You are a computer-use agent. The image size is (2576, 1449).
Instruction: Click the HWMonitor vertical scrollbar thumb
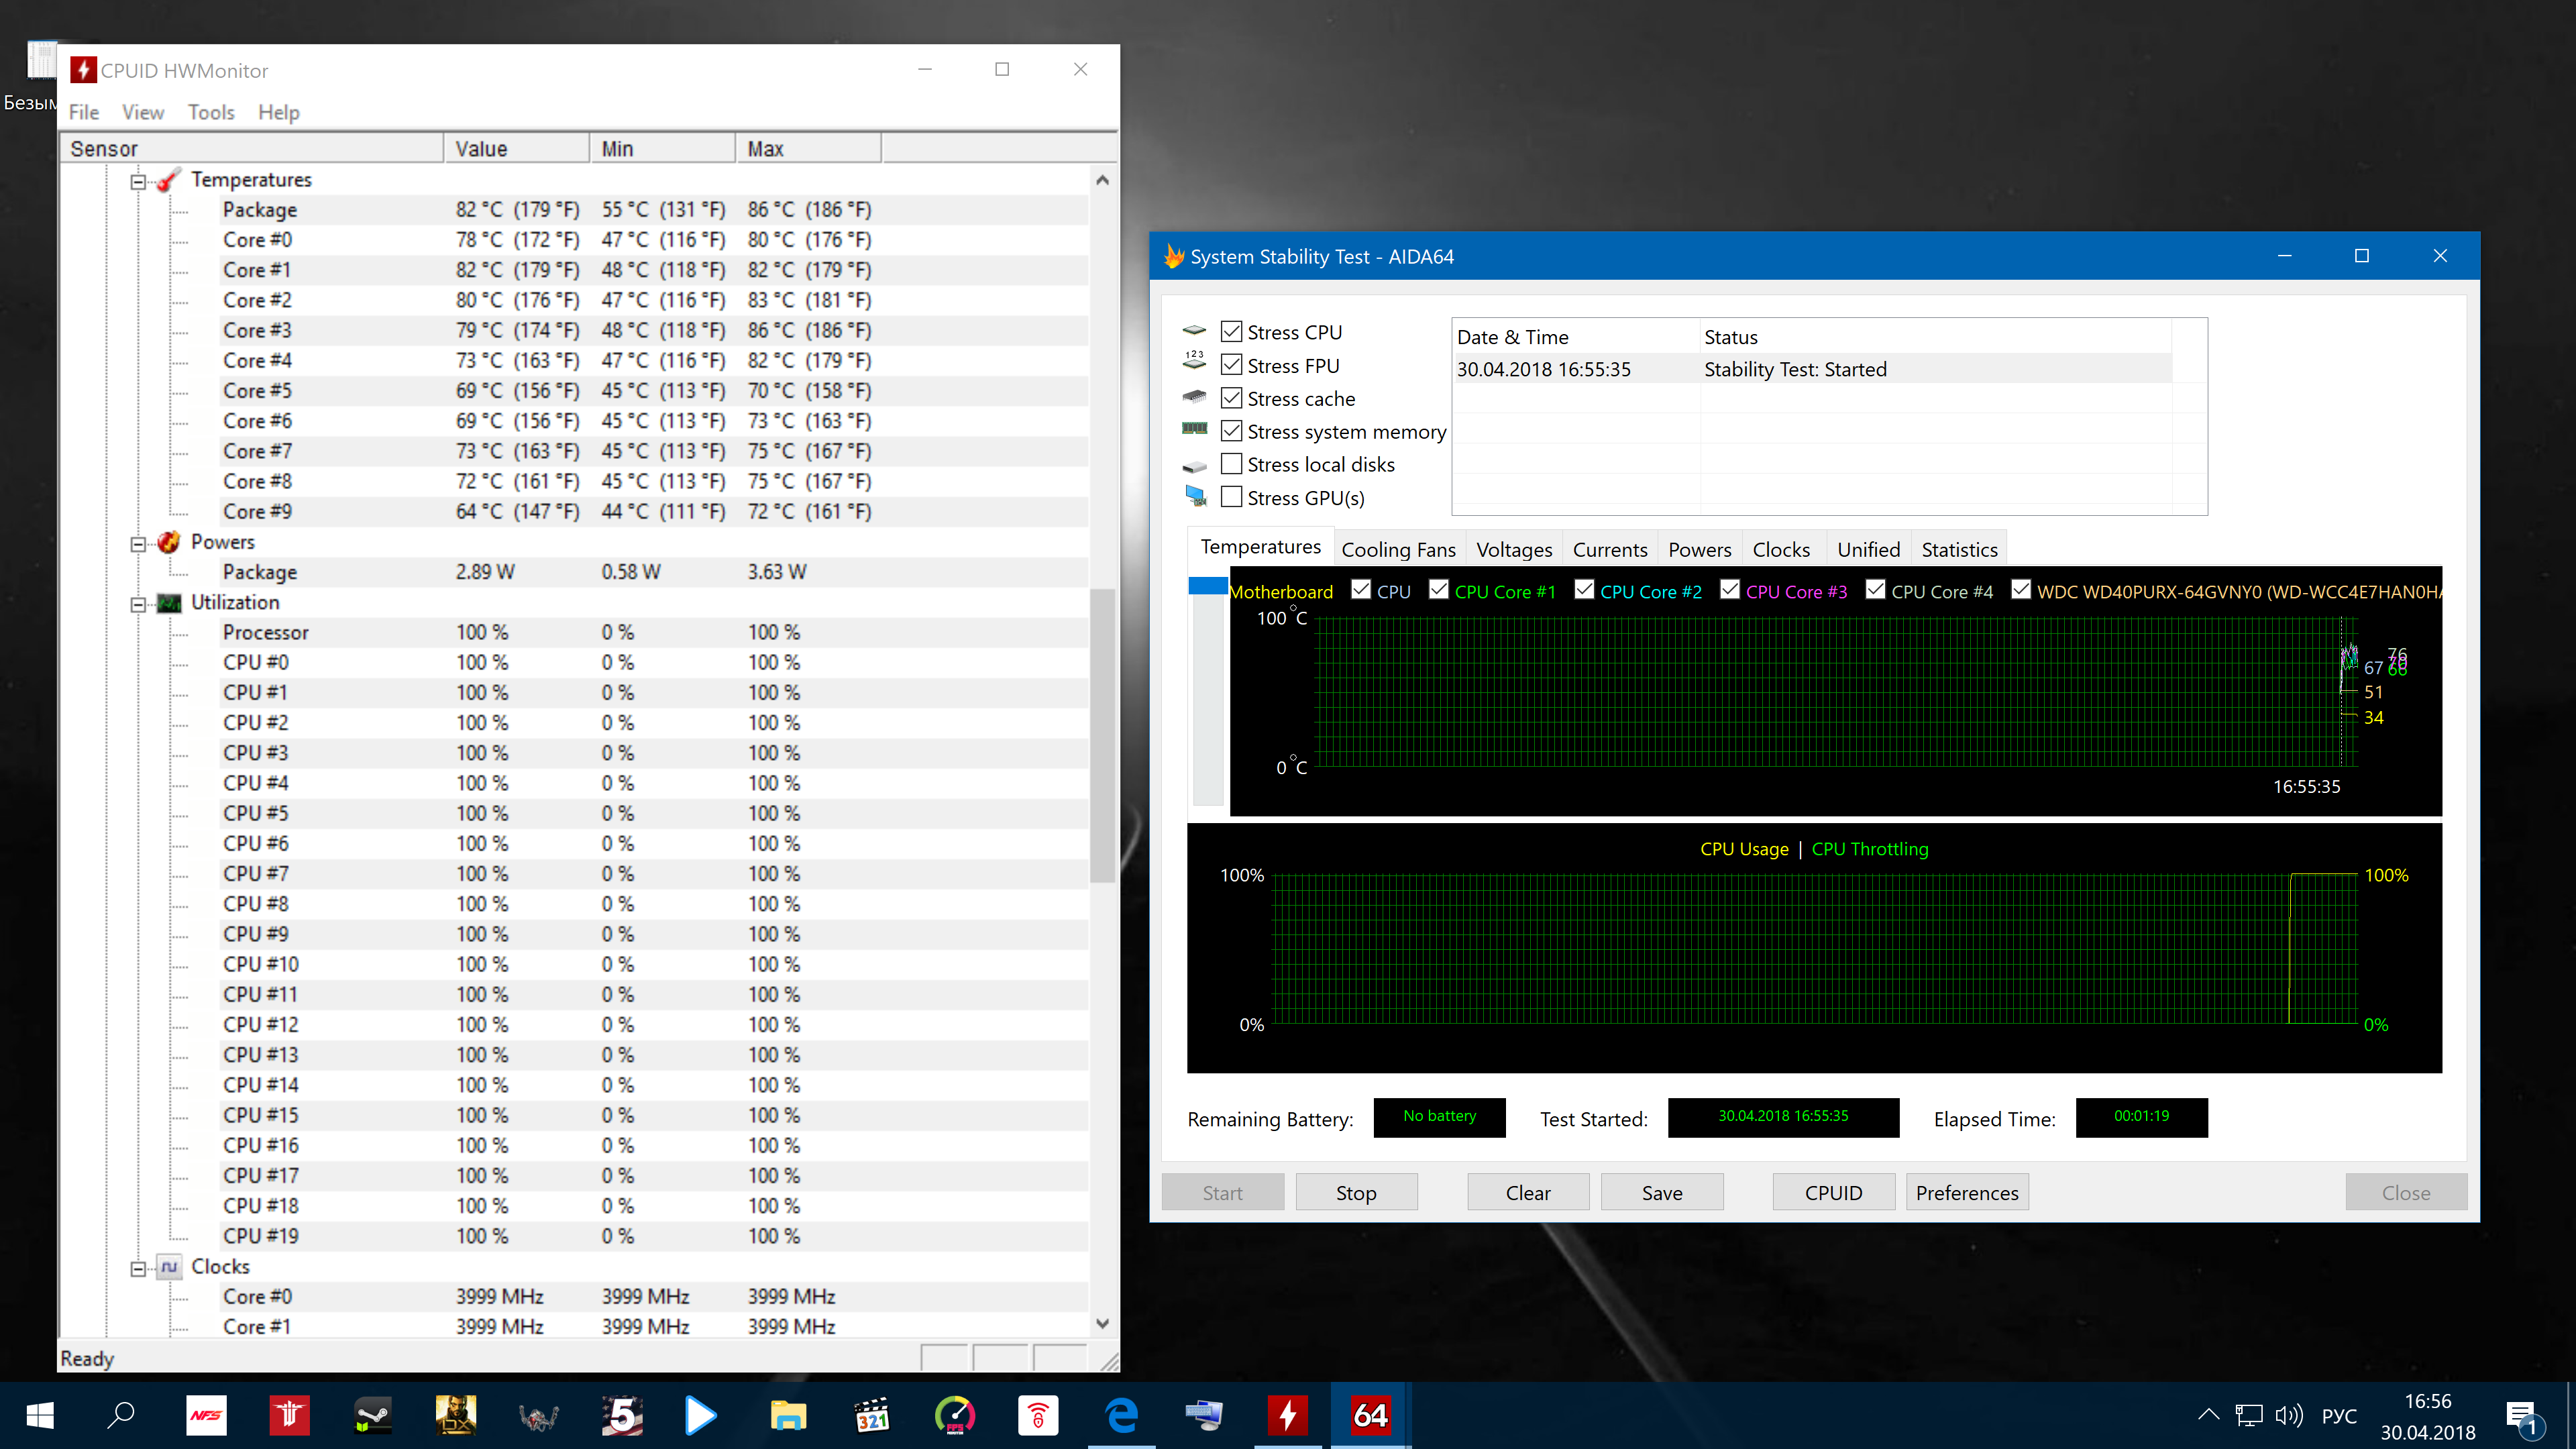[x=1102, y=735]
